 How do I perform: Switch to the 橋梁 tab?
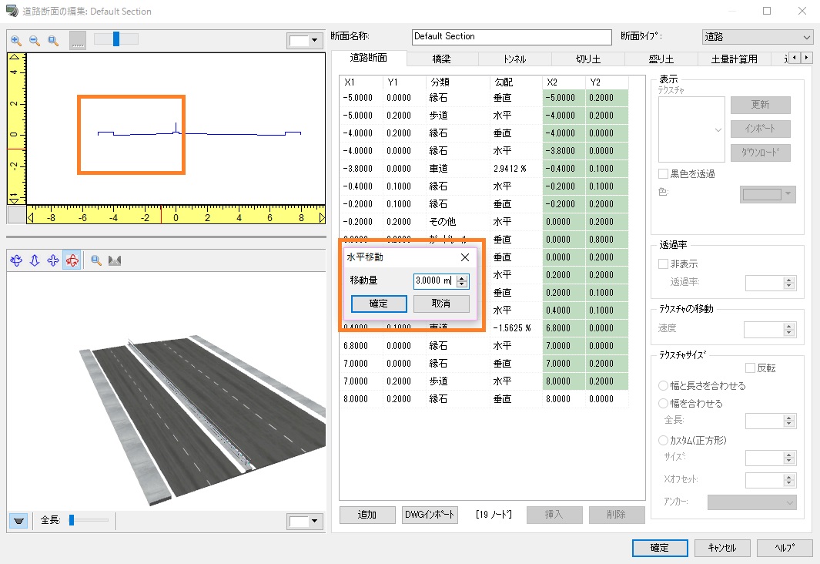click(442, 59)
